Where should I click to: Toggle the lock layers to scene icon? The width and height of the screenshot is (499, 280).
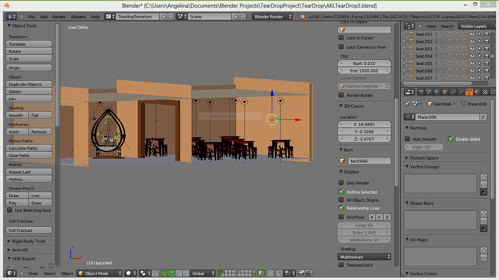(x=261, y=273)
